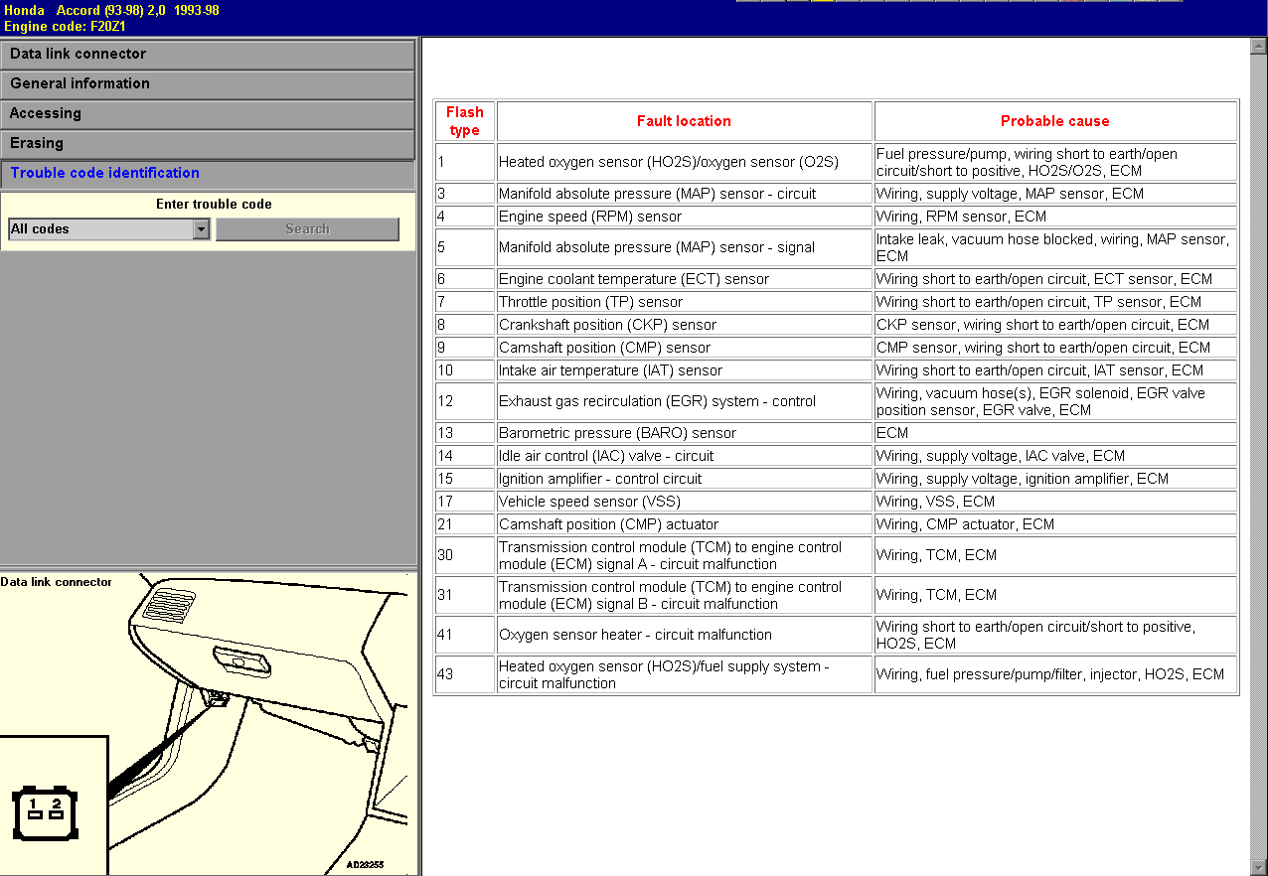Select Trouble code identification section
Viewport: 1268px width, 876px height.
point(208,174)
